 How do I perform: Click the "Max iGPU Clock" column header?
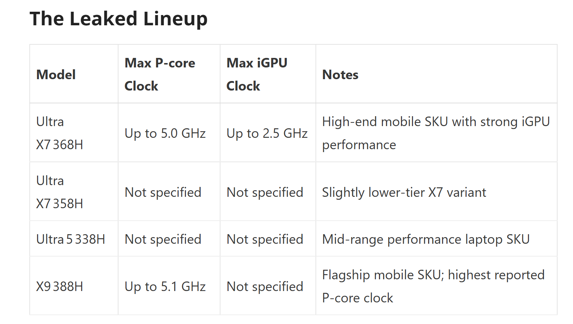[257, 74]
